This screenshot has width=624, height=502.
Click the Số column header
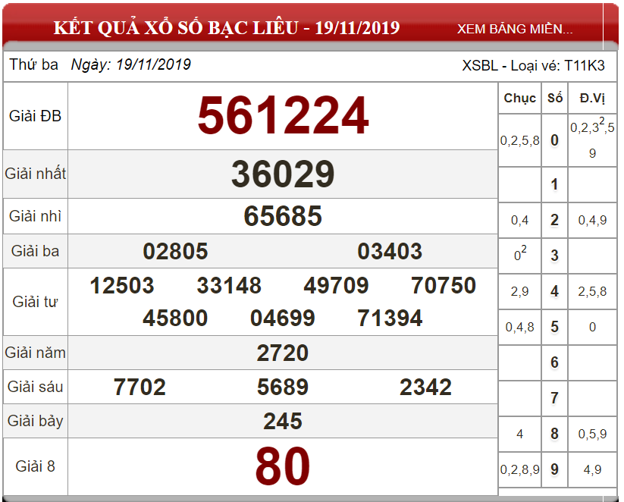click(x=555, y=98)
